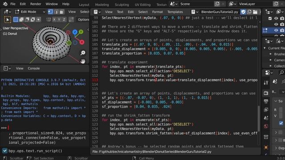This screenshot has height=160, width=285.
Task: Choose intersect selection mode icon
Action: 38,20
